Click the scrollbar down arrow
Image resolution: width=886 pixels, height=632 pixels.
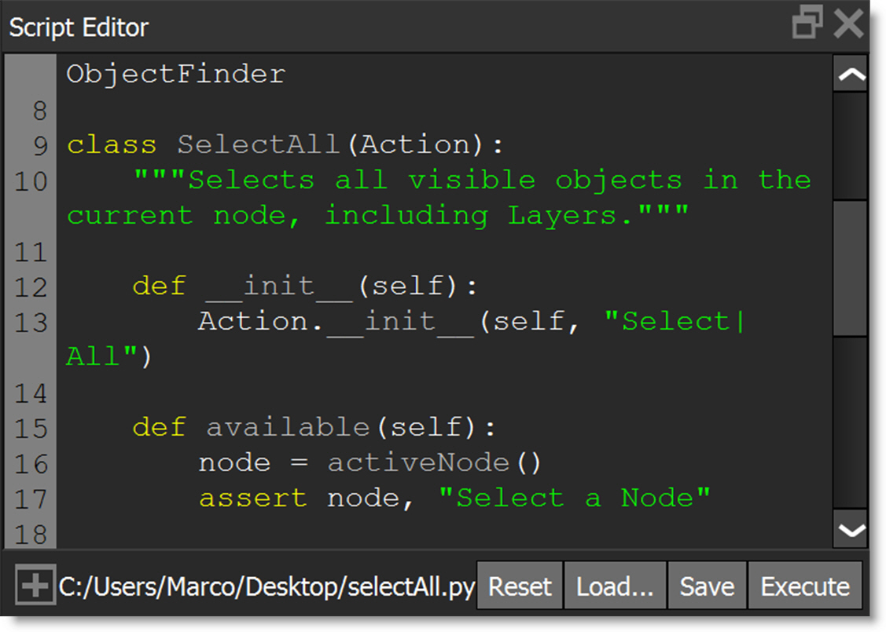(x=850, y=531)
